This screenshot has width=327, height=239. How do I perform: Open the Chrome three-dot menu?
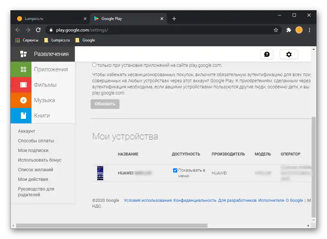coord(309,30)
